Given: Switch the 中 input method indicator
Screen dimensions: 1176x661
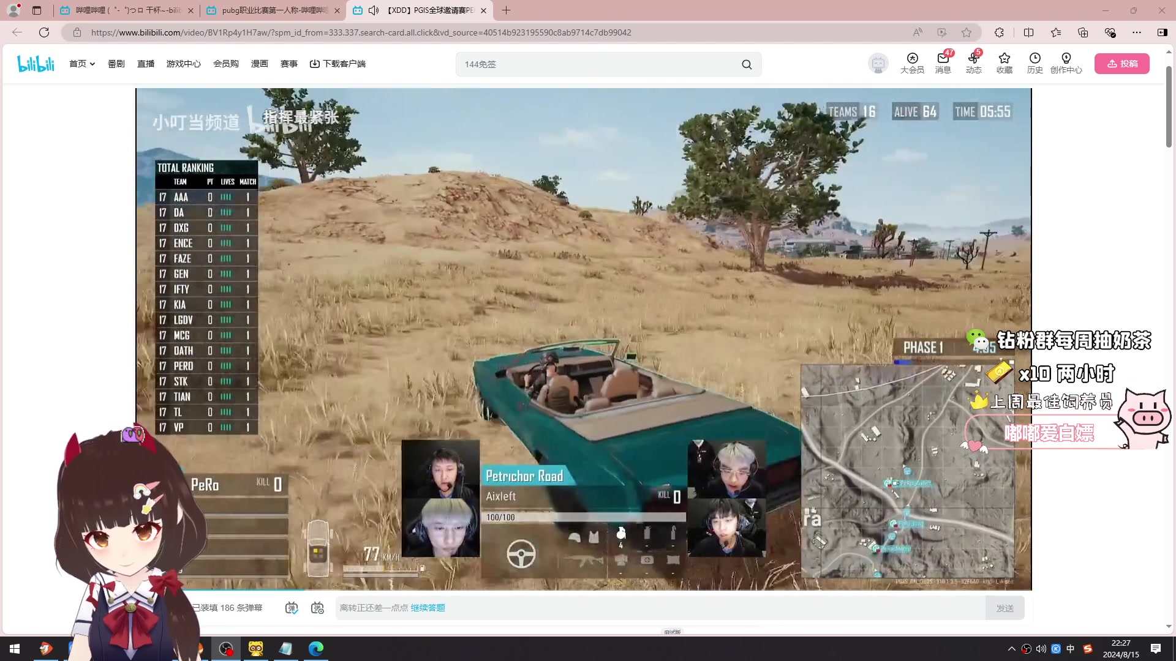Looking at the screenshot, I should [1071, 649].
